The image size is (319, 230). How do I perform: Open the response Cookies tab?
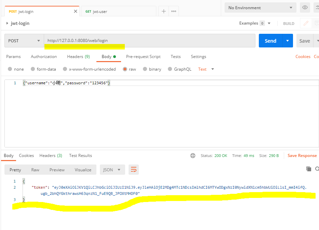[x=26, y=156]
